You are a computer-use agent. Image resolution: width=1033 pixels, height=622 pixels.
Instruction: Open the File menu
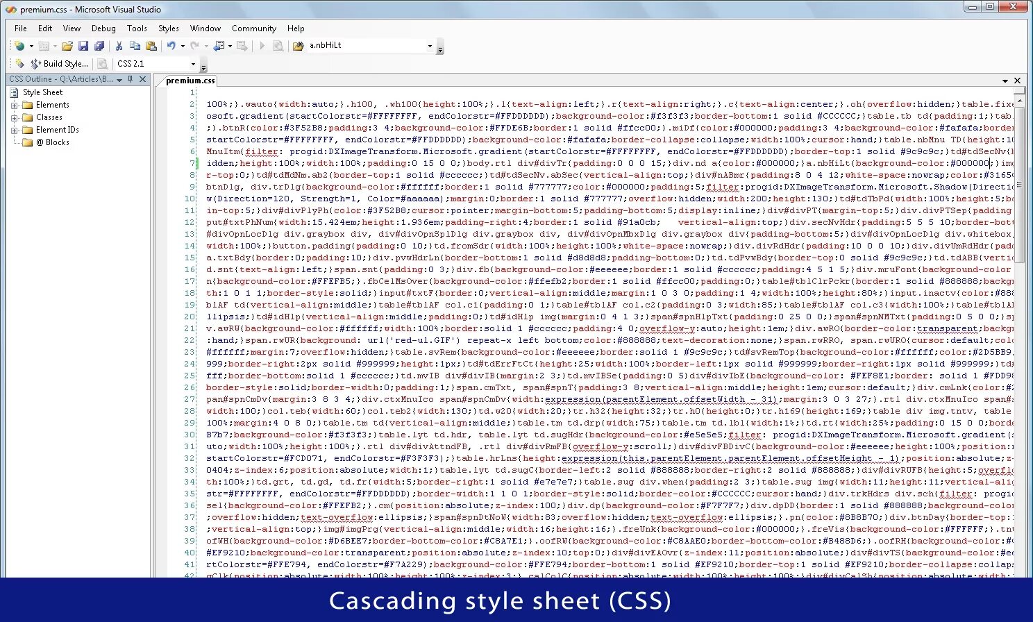[21, 28]
